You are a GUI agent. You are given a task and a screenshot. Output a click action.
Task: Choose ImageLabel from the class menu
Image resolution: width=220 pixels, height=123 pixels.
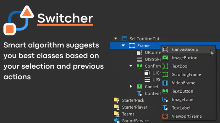click(x=188, y=100)
